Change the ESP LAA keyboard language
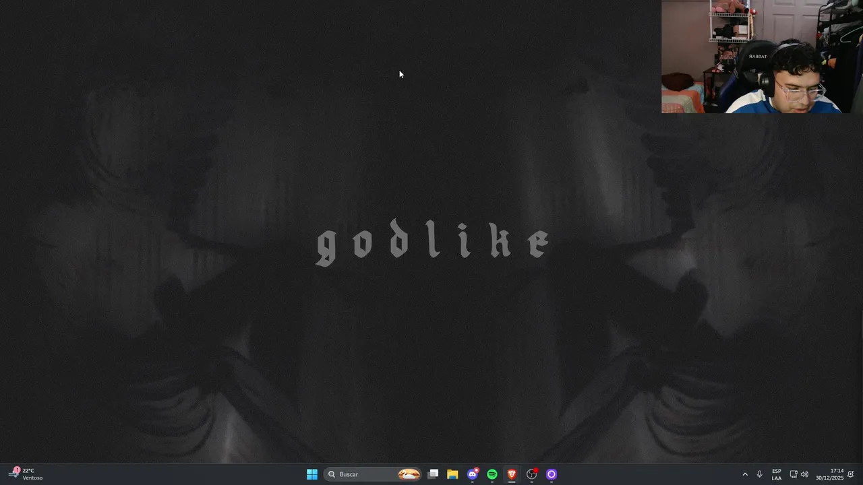 click(x=777, y=474)
